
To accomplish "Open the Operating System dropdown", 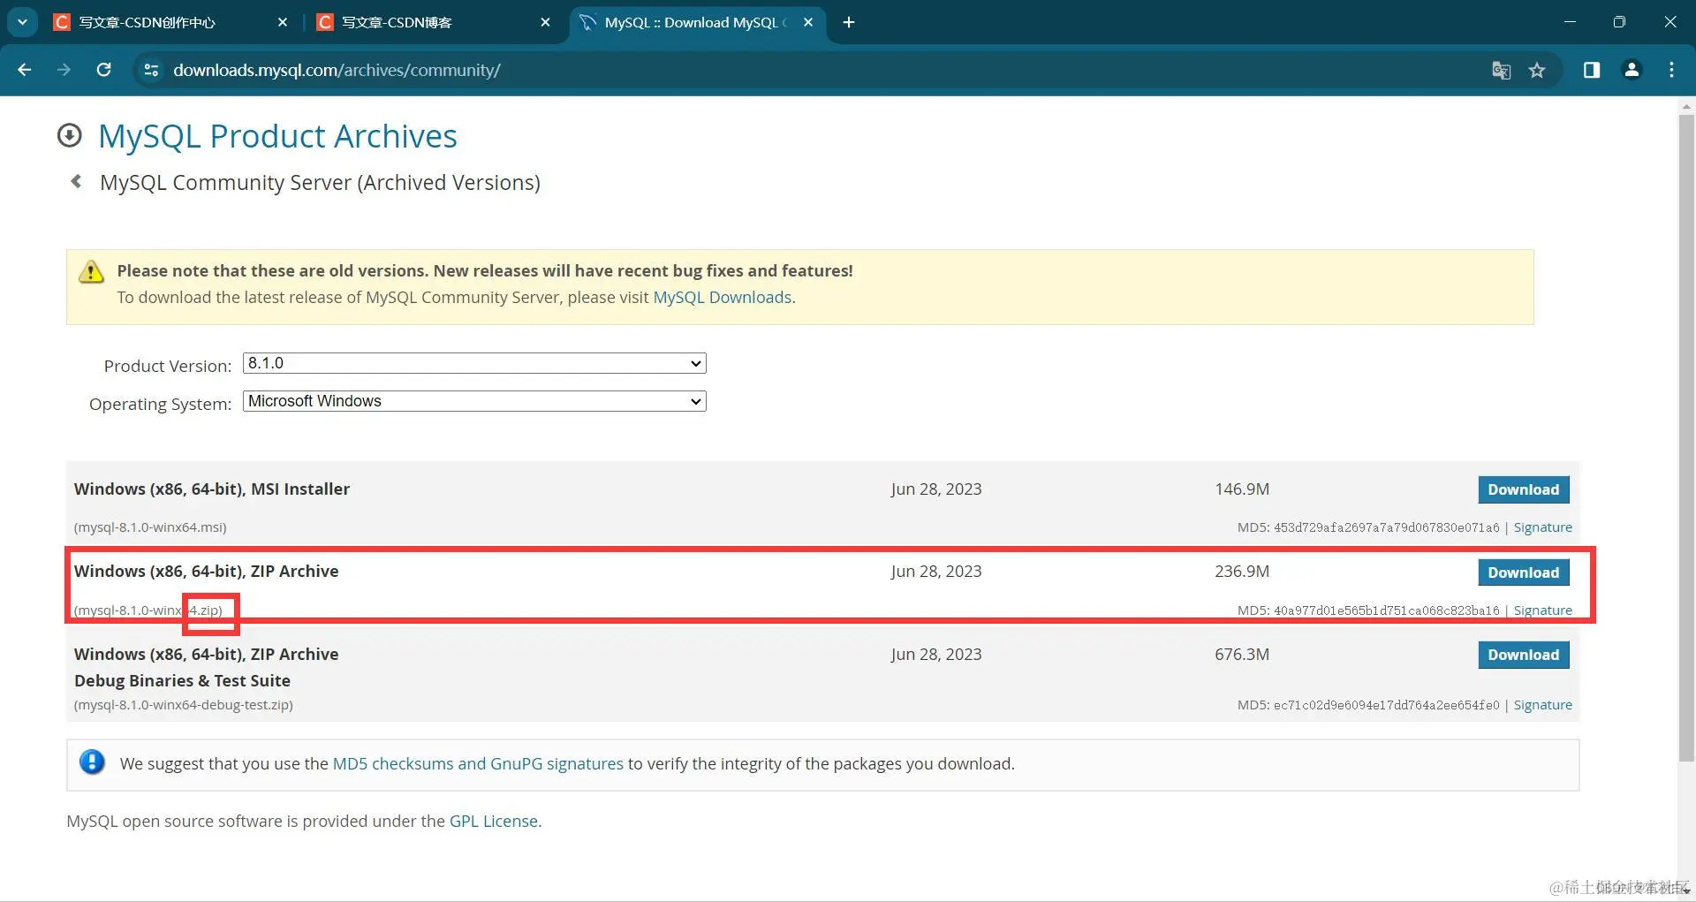I will (x=474, y=401).
